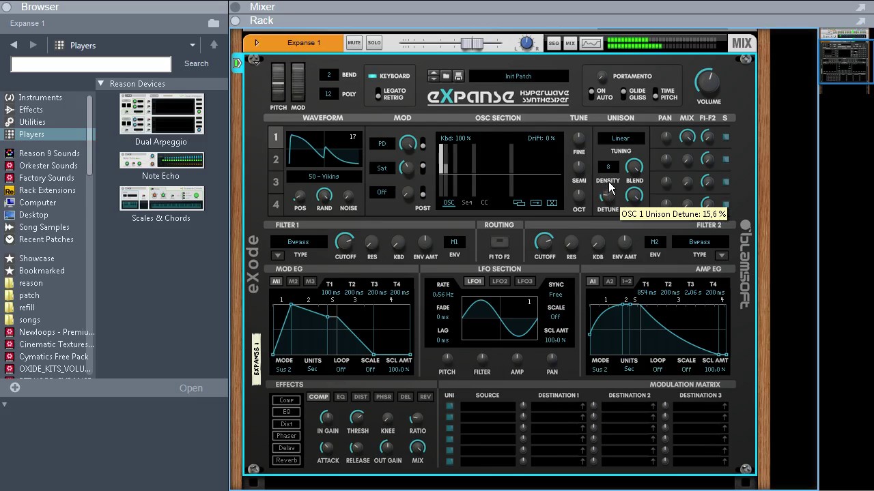Viewport: 874px width, 491px height.
Task: Open the Instruments category in the browser
Action: [x=40, y=98]
